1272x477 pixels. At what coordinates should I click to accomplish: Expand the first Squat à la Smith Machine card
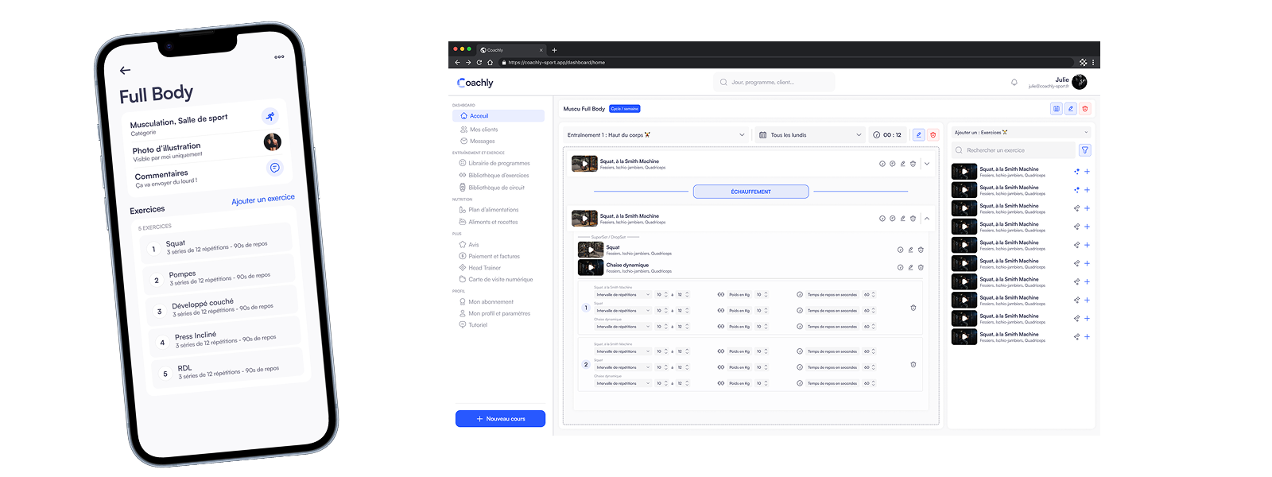927,164
